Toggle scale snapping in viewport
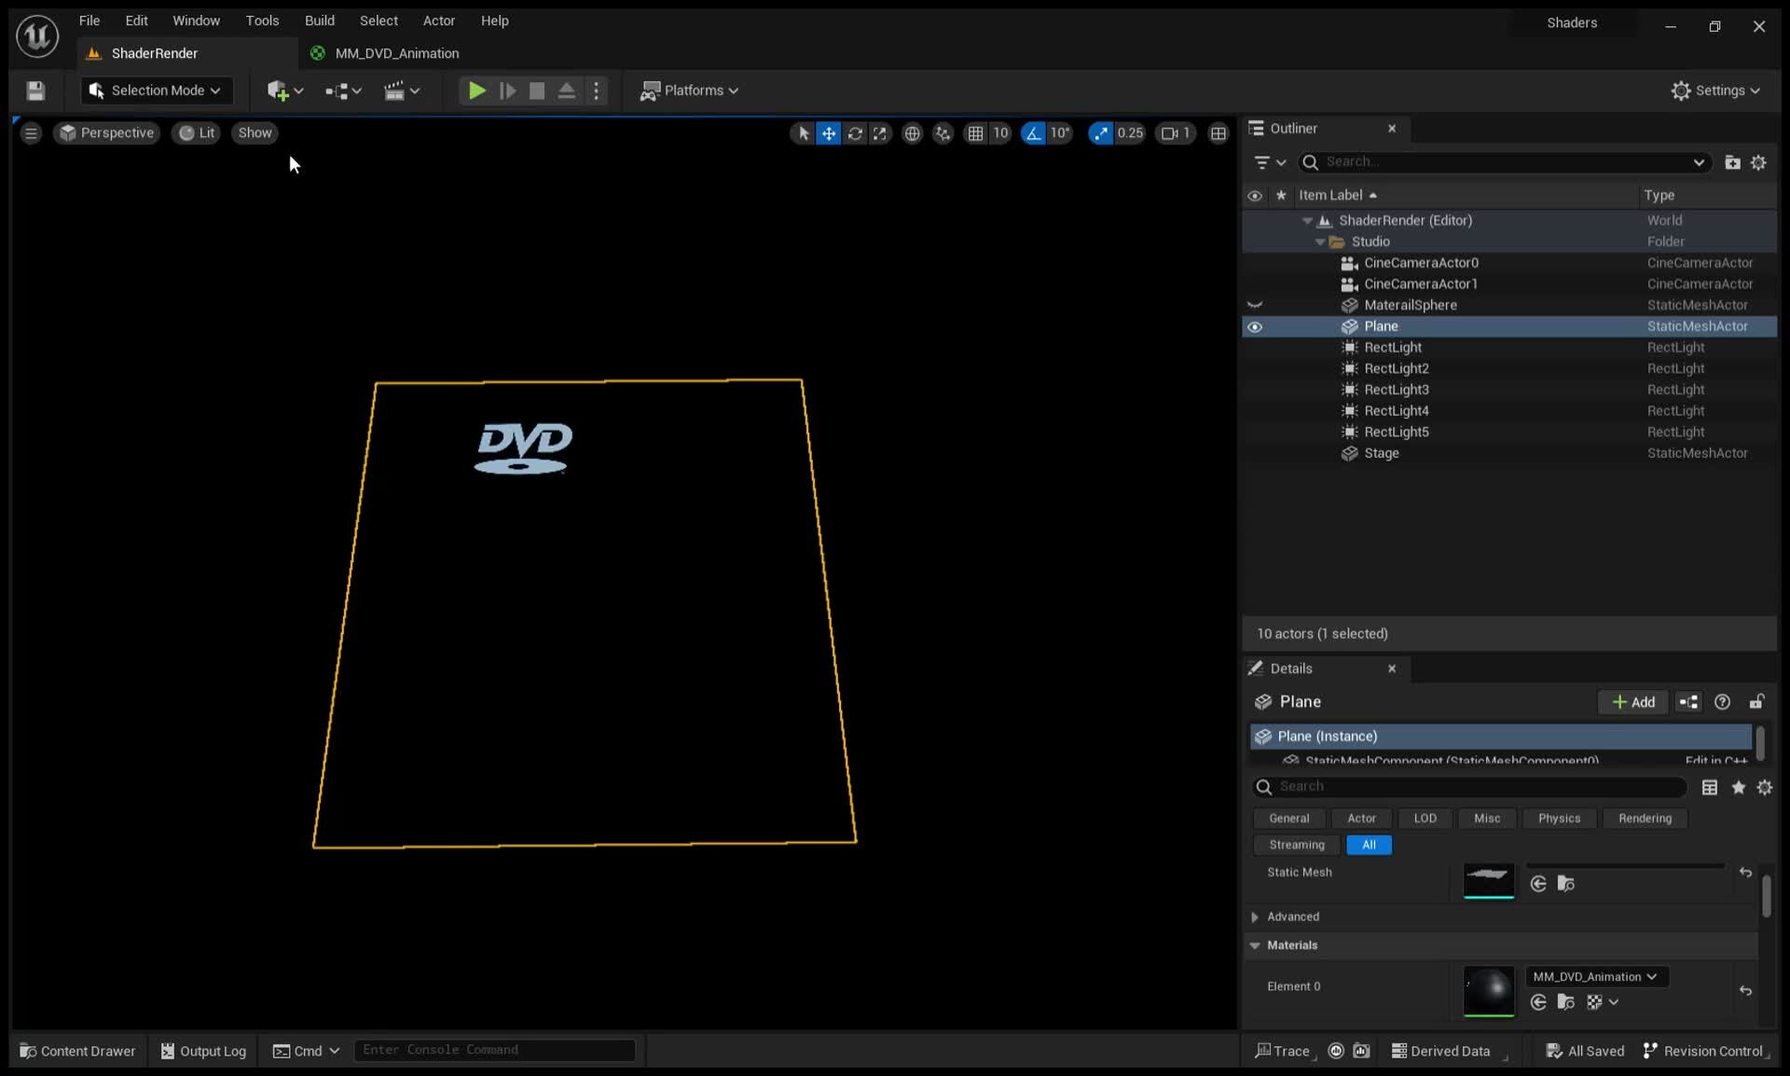This screenshot has height=1076, width=1790. pyautogui.click(x=1101, y=133)
